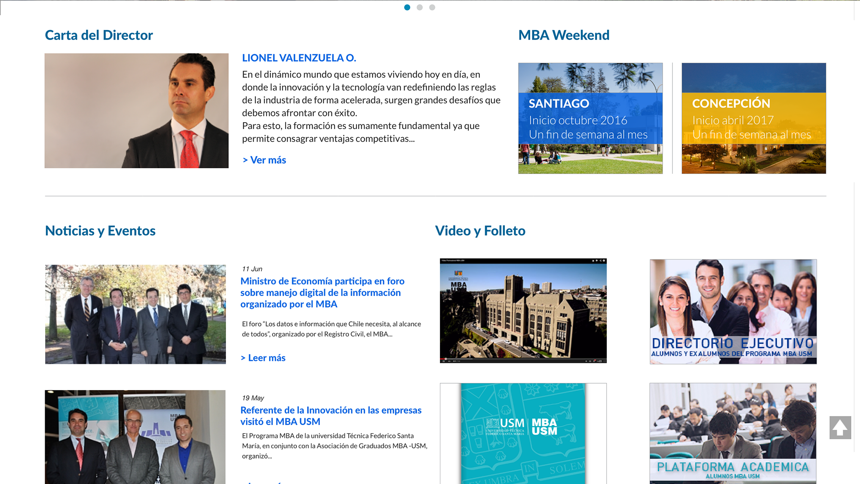Click the scroll-to-top arrow button
Image resolution: width=860 pixels, height=484 pixels.
coord(840,427)
